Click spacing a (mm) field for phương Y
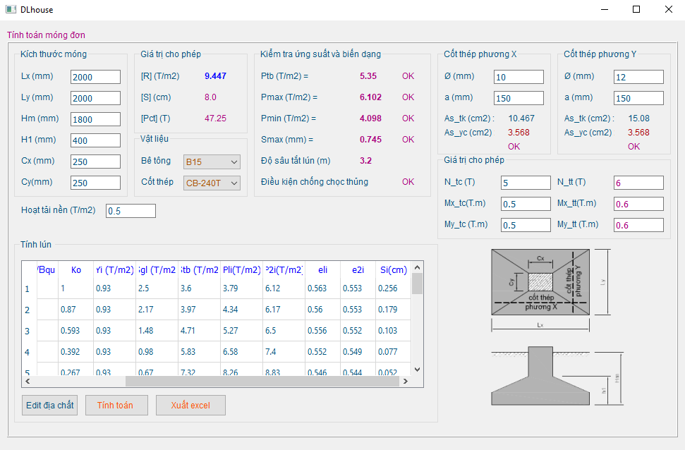The image size is (685, 450). [638, 98]
